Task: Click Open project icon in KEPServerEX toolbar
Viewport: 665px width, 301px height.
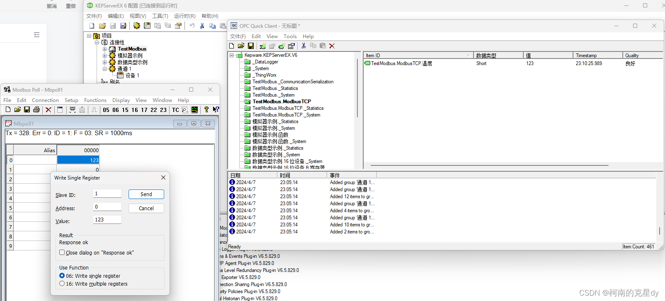Action: pos(102,26)
